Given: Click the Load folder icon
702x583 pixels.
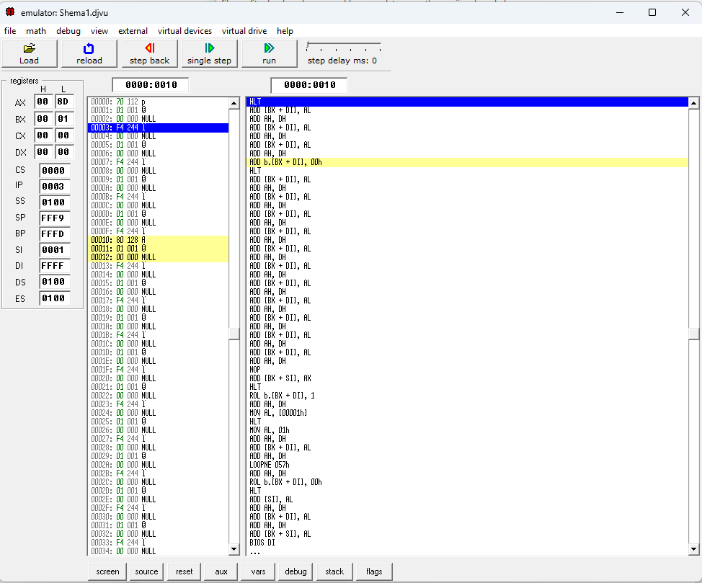Looking at the screenshot, I should click(x=29, y=48).
